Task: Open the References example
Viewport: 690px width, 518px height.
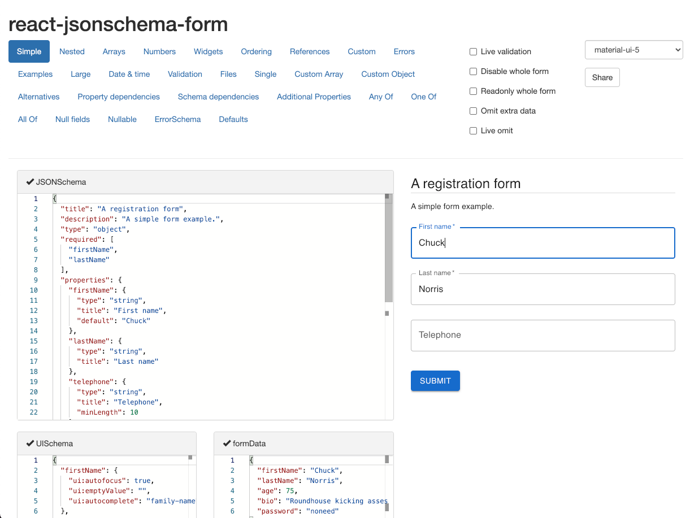Action: click(x=310, y=51)
